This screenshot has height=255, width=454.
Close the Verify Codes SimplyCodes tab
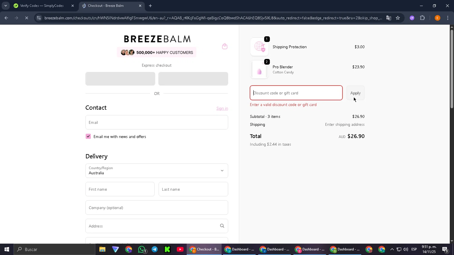(x=73, y=6)
